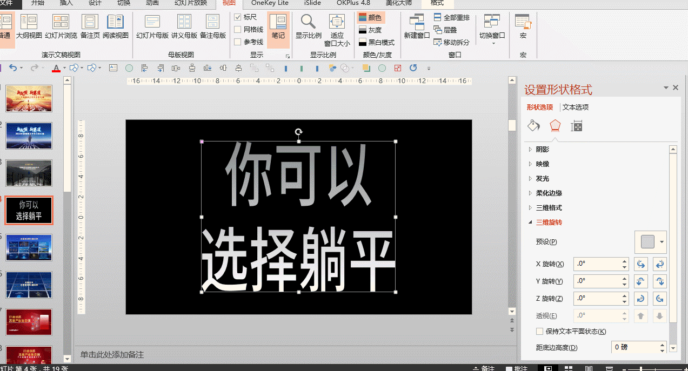Select Color (颜色) display mode
Screen dimensions: 688x371
coord(370,17)
